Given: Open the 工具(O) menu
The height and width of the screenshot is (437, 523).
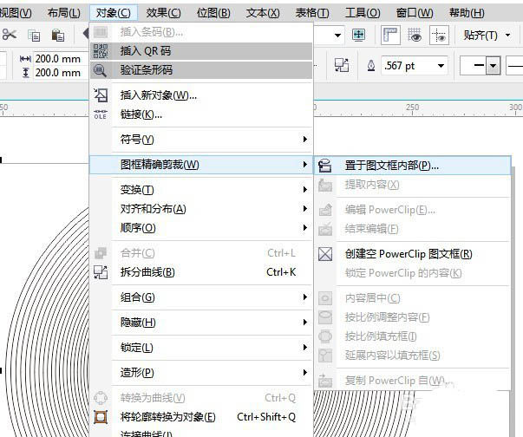Looking at the screenshot, I should pyautogui.click(x=363, y=13).
